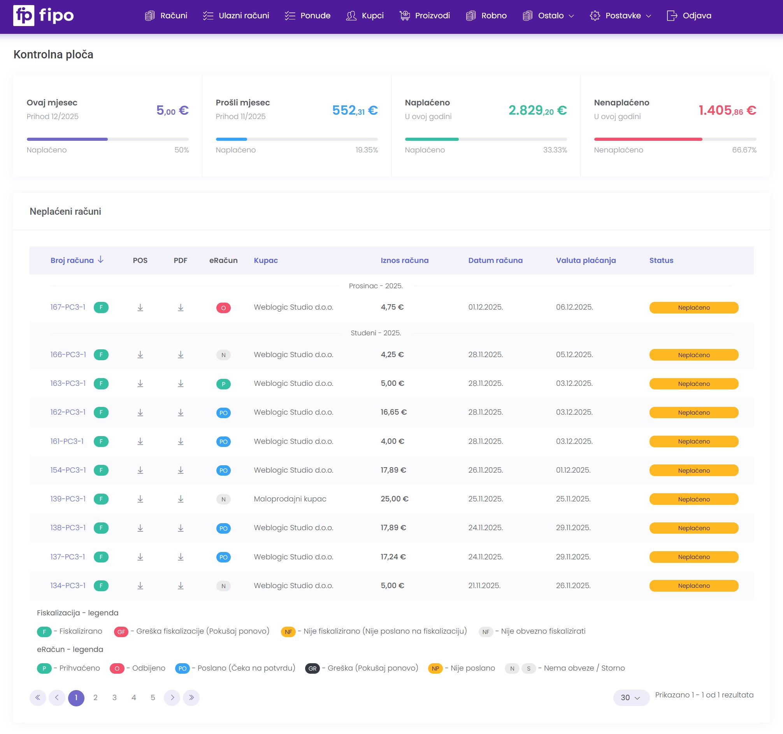This screenshot has width=783, height=734.
Task: Click the Nenaplaćeno red progress bar
Action: tap(648, 139)
